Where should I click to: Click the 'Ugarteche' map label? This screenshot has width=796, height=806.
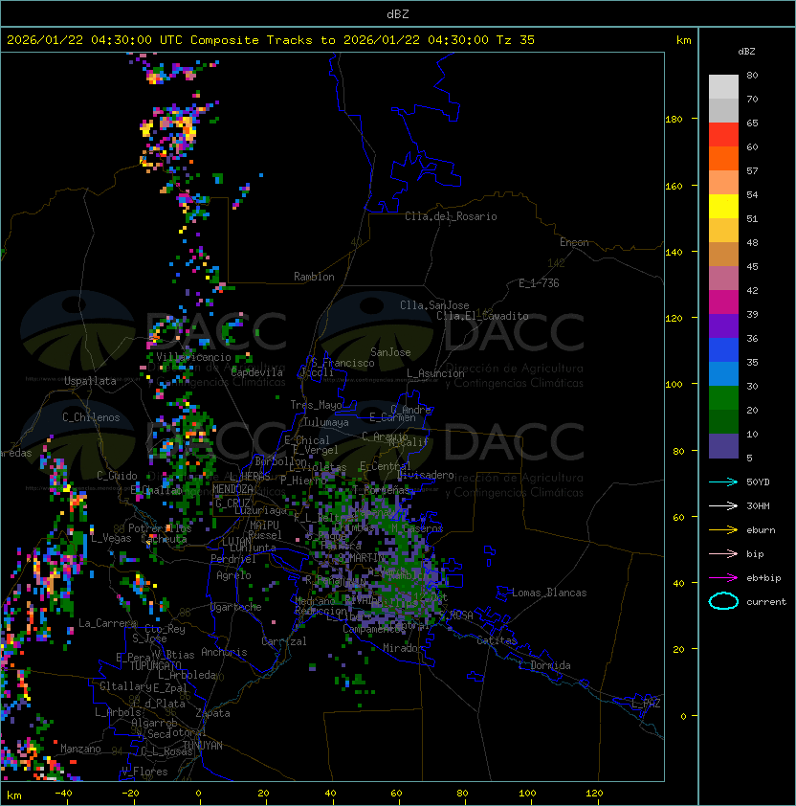coord(236,607)
